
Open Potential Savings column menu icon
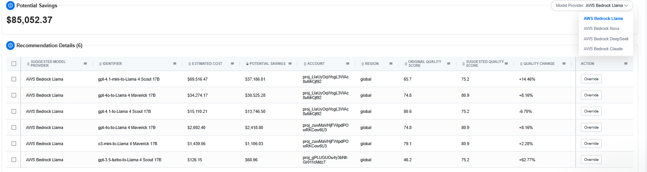(x=290, y=64)
